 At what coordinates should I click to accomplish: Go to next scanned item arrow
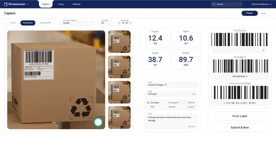click(130, 23)
